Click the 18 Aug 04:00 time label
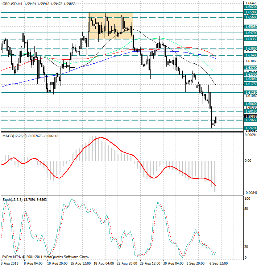The width and height of the screenshot is (257, 266). tap(104, 263)
